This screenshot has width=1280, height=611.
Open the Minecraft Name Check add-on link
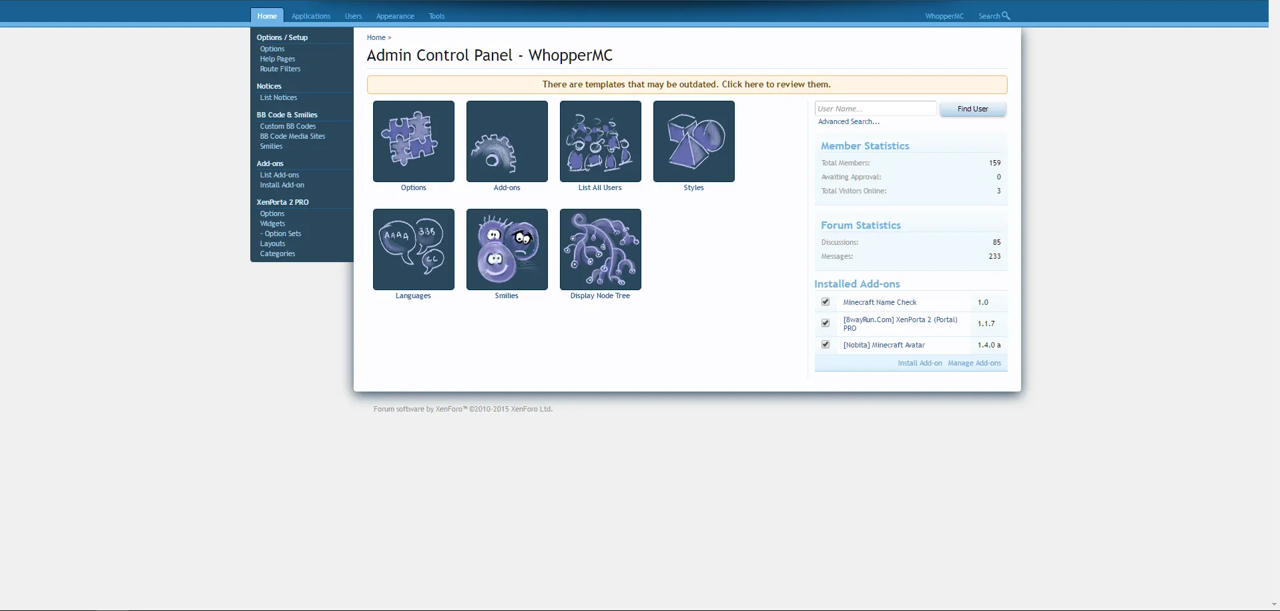(880, 303)
